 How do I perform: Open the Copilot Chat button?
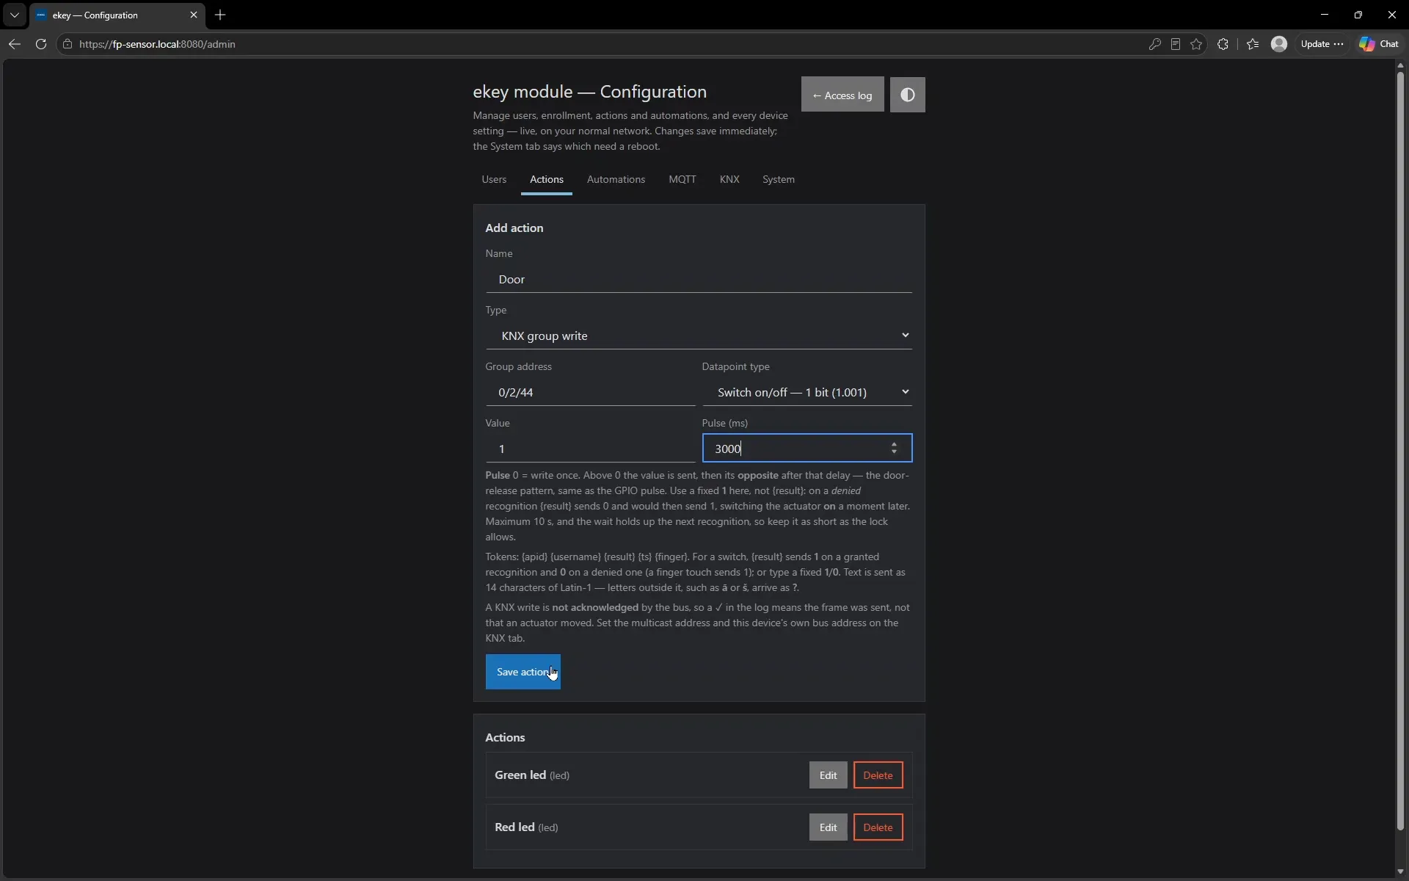1379,44
